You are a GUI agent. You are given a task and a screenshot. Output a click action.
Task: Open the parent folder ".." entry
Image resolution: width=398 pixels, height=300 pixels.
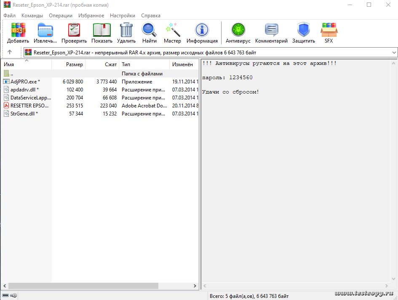point(12,74)
